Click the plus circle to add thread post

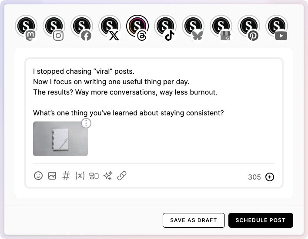270,177
